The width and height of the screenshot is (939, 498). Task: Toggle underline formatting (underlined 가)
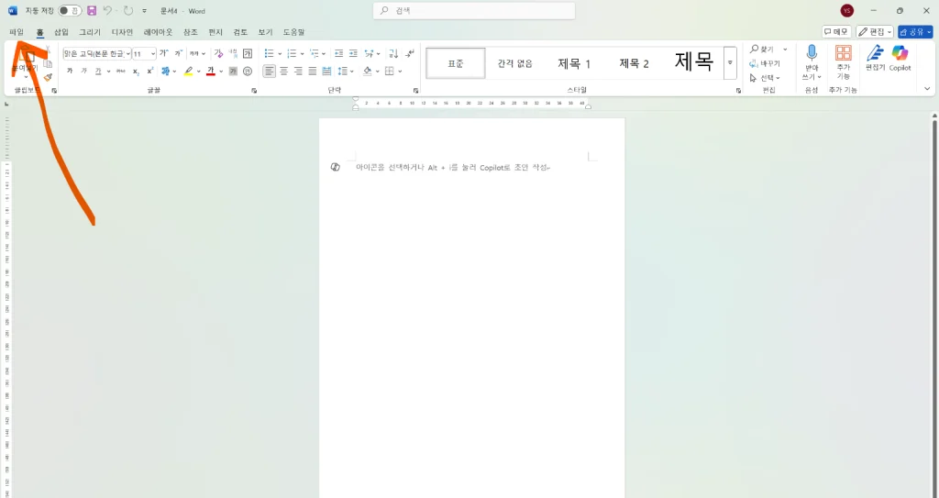pos(98,72)
